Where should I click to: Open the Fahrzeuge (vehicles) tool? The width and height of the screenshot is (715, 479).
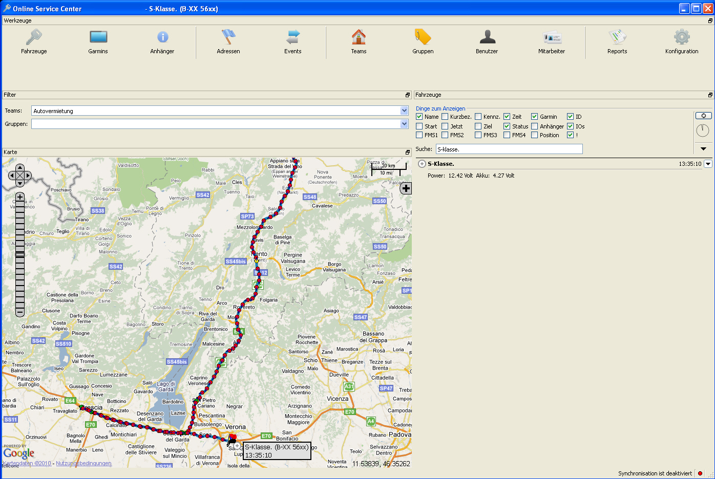click(x=34, y=41)
